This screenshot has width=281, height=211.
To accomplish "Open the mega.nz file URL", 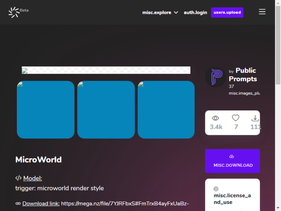I will click(x=125, y=204).
